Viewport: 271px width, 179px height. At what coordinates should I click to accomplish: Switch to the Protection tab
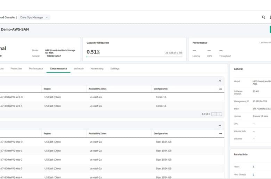pos(16,69)
